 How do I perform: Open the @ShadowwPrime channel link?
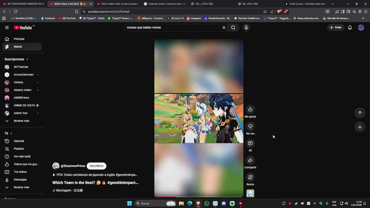tap(73, 166)
